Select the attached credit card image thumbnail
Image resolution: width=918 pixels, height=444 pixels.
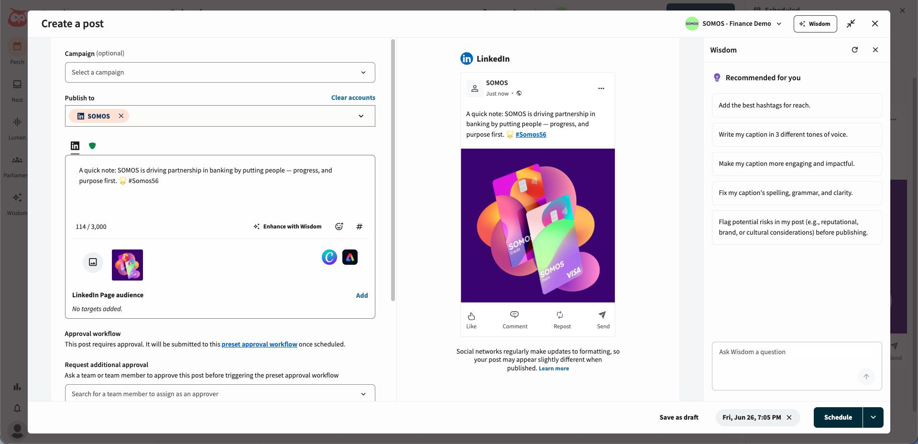127,265
